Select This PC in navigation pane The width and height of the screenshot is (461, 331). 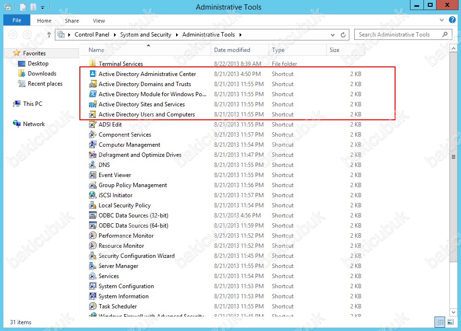[x=32, y=104]
